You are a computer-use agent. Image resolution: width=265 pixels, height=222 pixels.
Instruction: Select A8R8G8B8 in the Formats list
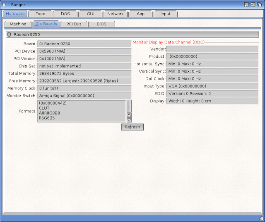coord(49,113)
